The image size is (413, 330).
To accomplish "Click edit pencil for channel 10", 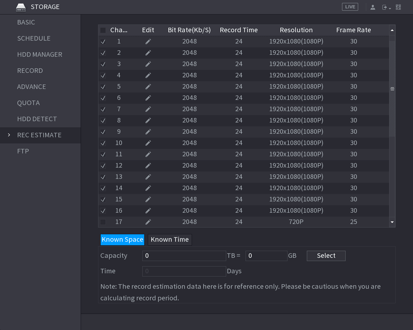I will 148,143.
